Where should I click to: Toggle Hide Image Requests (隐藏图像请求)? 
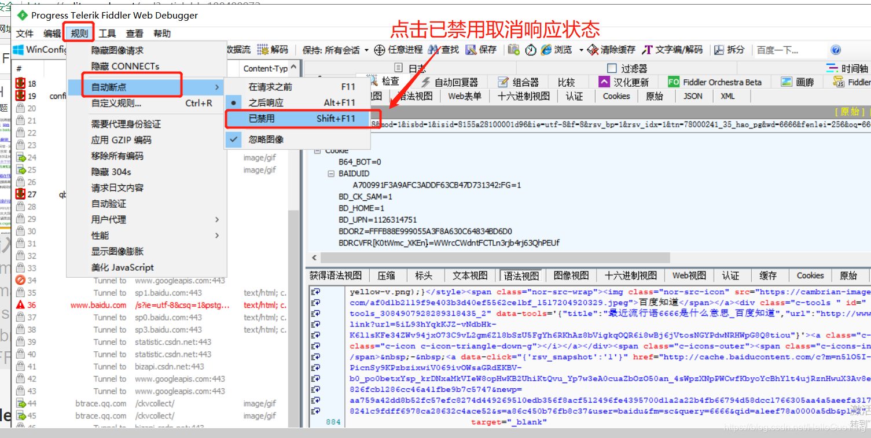click(x=146, y=50)
